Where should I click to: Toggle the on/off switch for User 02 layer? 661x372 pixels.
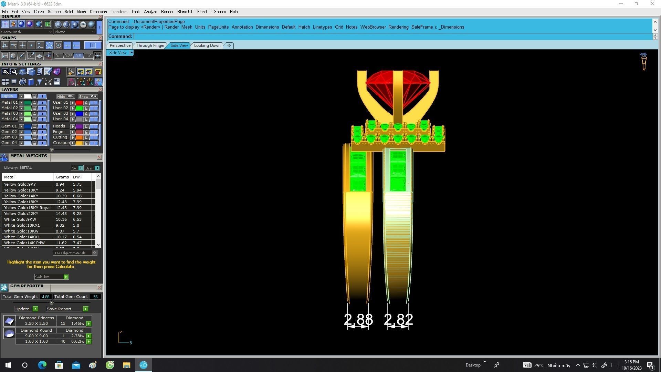tap(94, 108)
